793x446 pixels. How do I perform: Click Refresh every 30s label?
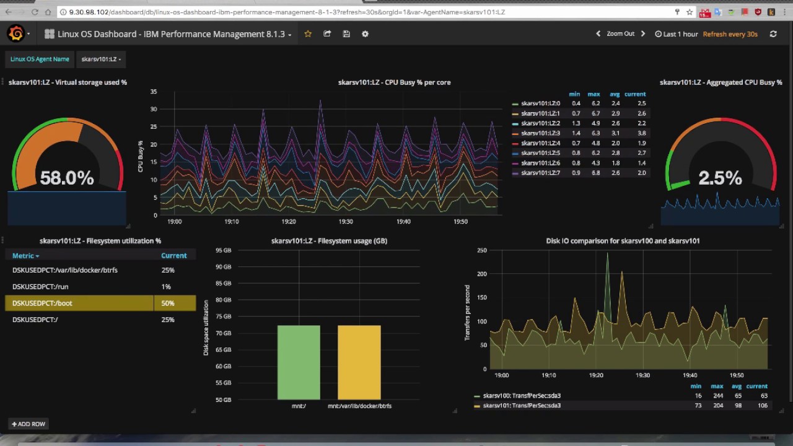pyautogui.click(x=730, y=34)
